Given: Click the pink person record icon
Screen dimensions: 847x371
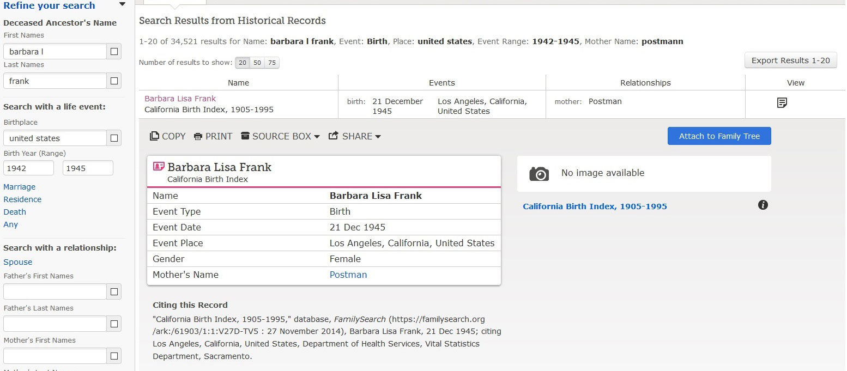Looking at the screenshot, I should [159, 167].
